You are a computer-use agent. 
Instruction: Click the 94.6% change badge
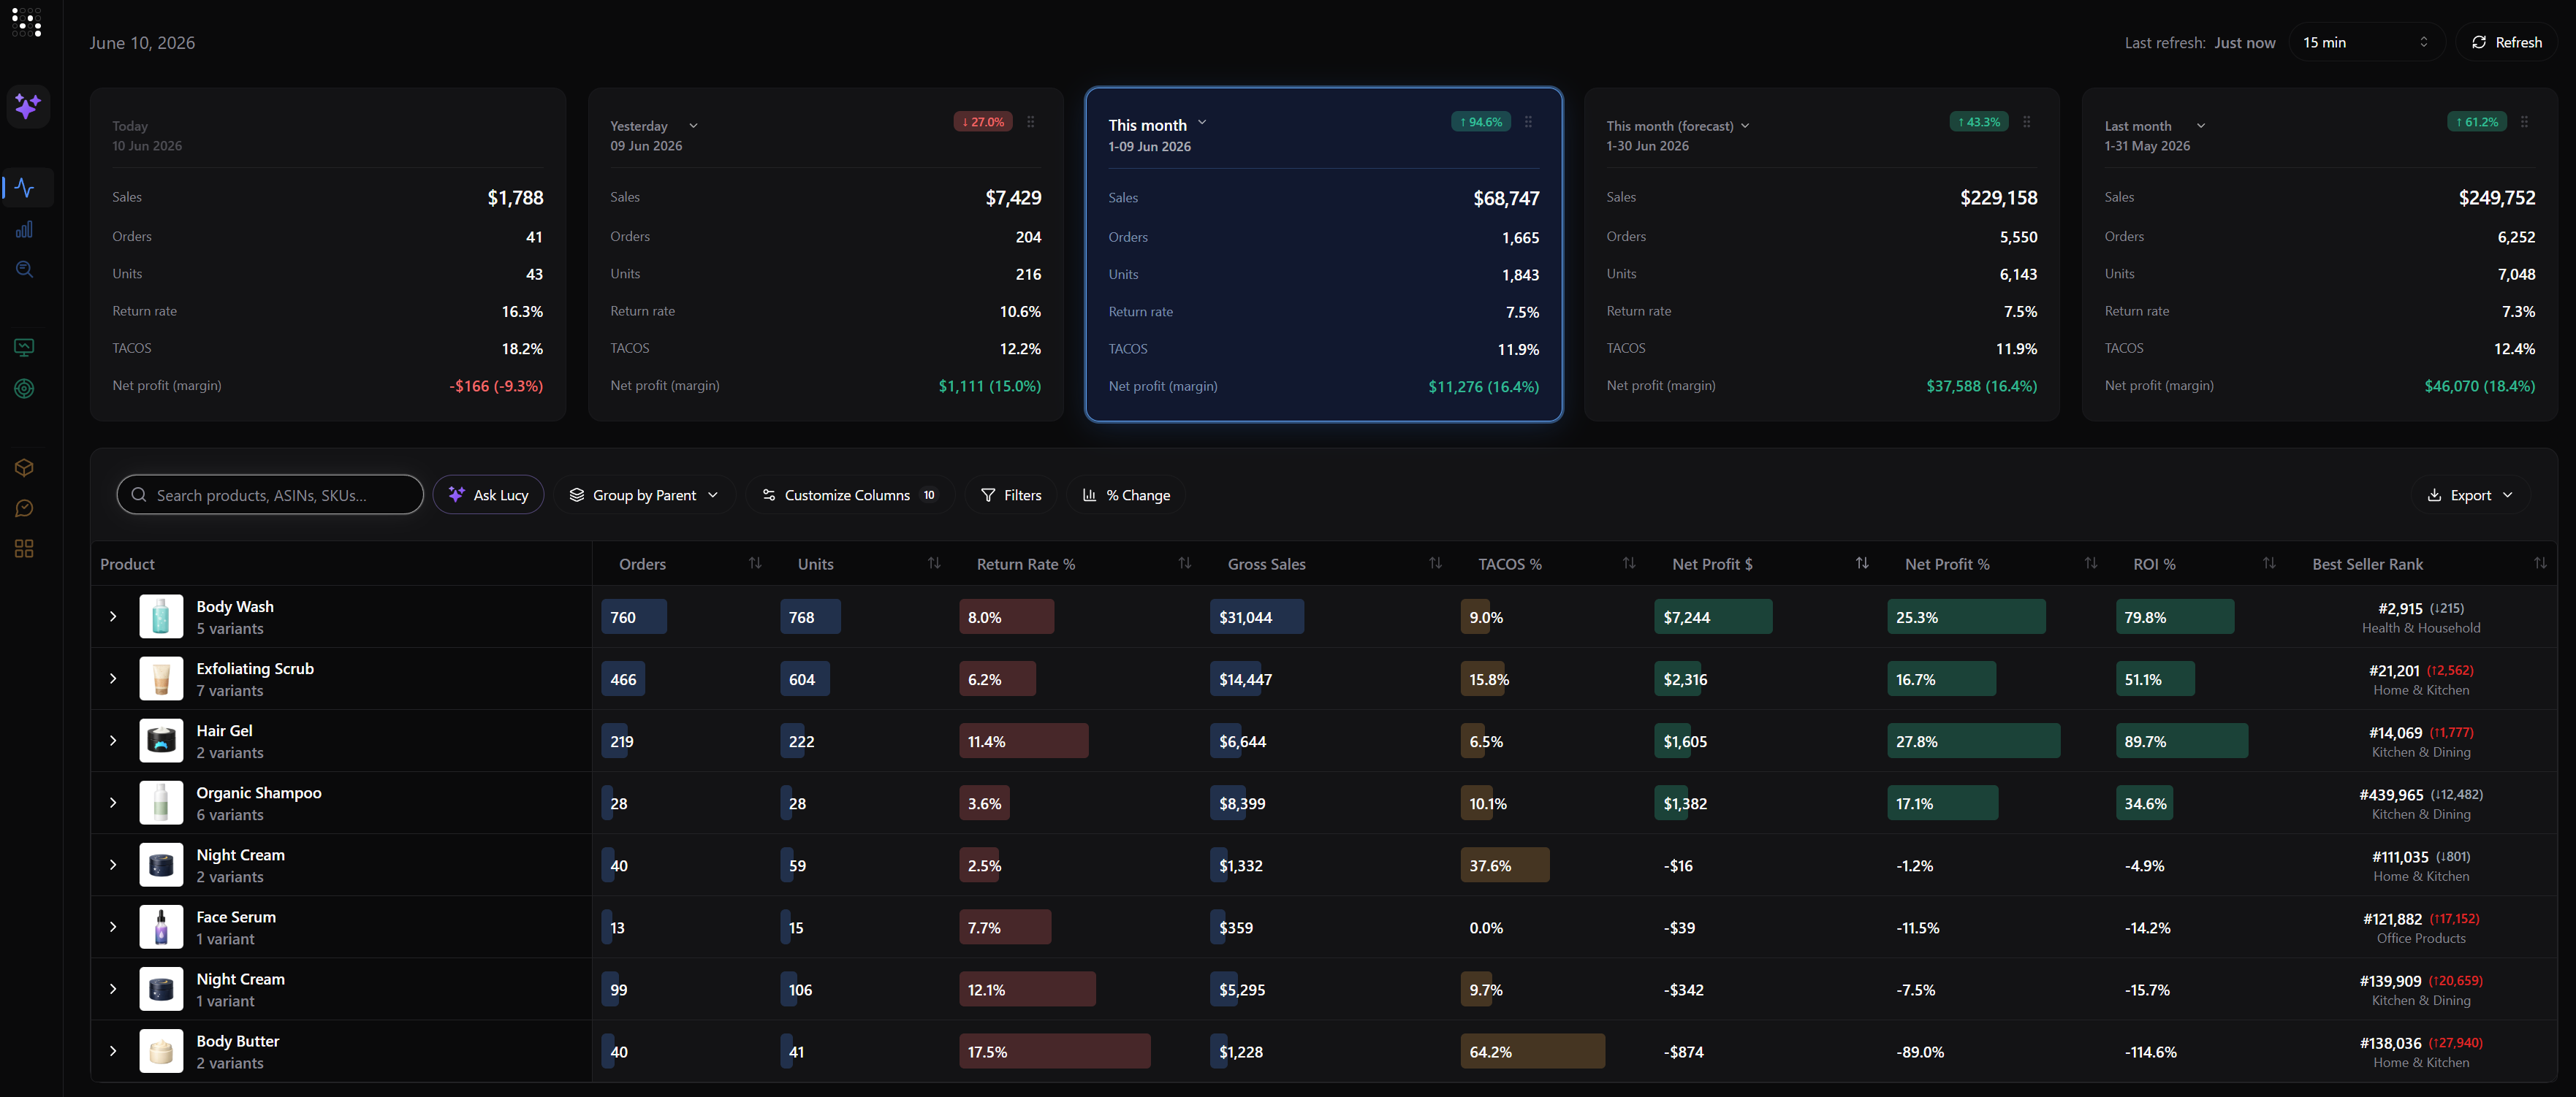[x=1481, y=122]
